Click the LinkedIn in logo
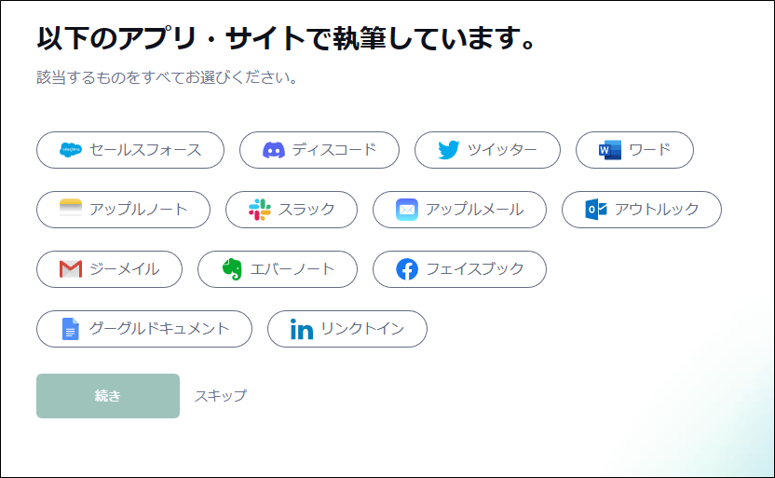Screen dimensions: 775x478 [x=302, y=329]
